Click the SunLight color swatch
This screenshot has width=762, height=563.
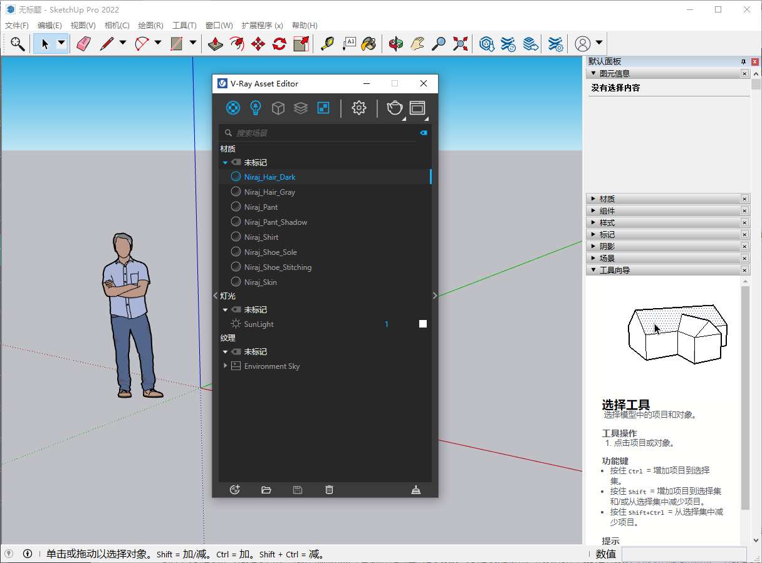pos(422,324)
